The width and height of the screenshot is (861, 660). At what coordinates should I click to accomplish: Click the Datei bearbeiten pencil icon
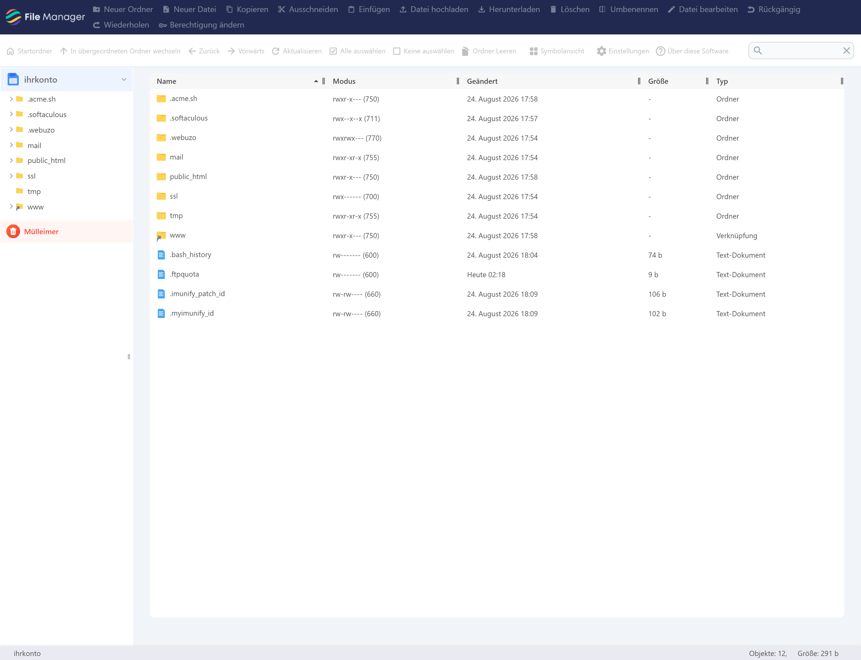tap(671, 9)
